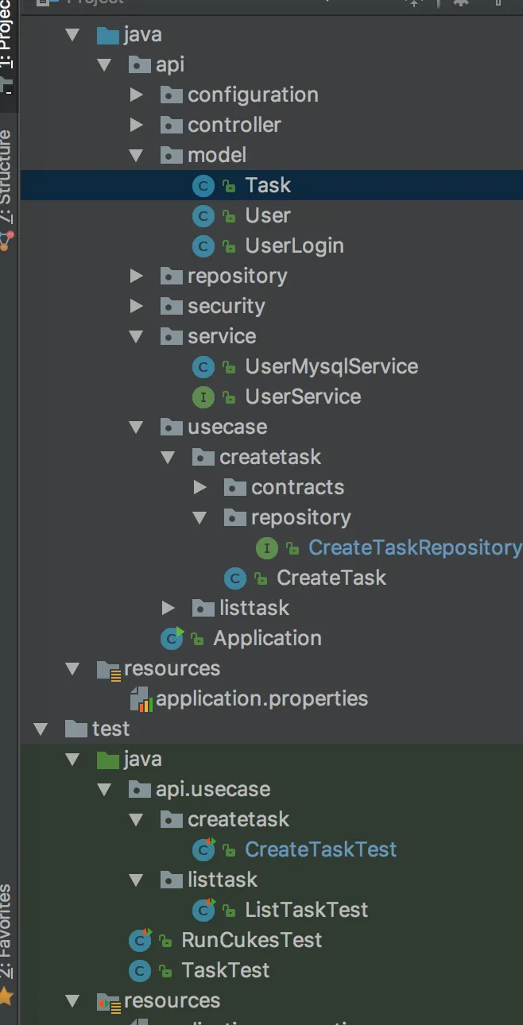This screenshot has height=1025, width=523.
Task: Click the Task class icon
Action: 203,186
